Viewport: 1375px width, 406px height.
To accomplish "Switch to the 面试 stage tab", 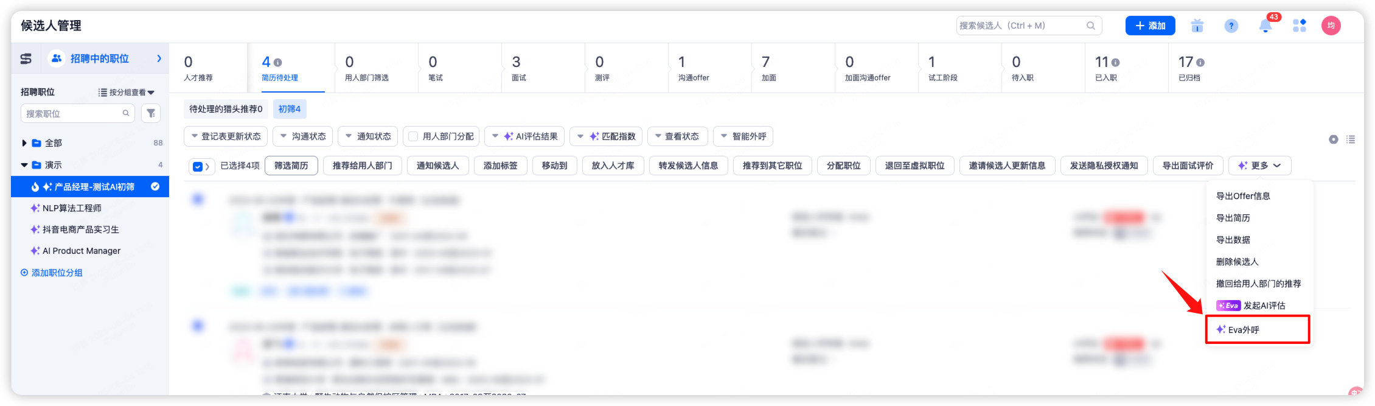I will 519,68.
